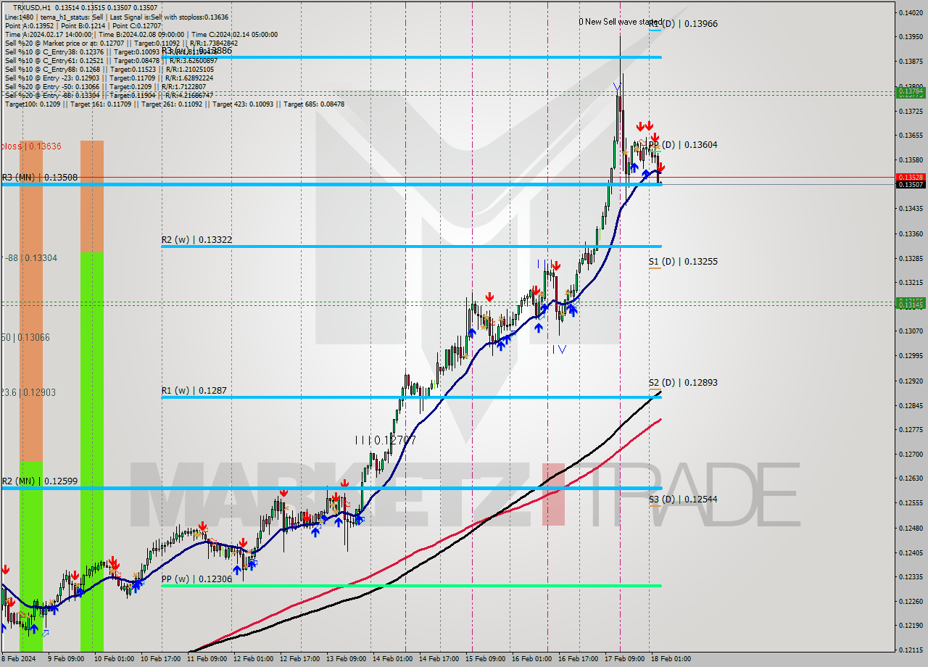This screenshot has height=667, width=928.
Task: Click the stoploss '0.13636' label
Action: [30, 146]
